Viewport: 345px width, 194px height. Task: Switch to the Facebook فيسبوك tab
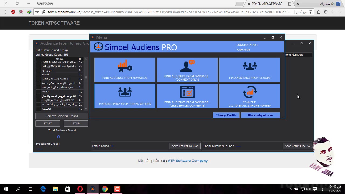click(319, 4)
